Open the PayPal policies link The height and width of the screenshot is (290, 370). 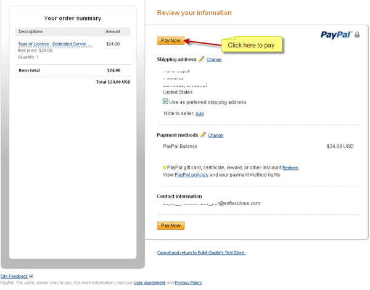pyautogui.click(x=191, y=175)
